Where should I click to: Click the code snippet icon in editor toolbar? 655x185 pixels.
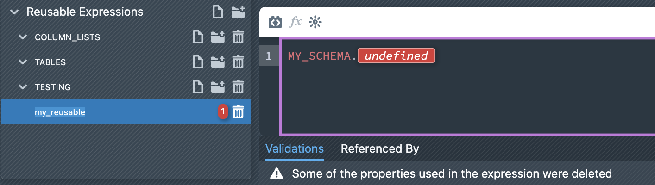(275, 22)
